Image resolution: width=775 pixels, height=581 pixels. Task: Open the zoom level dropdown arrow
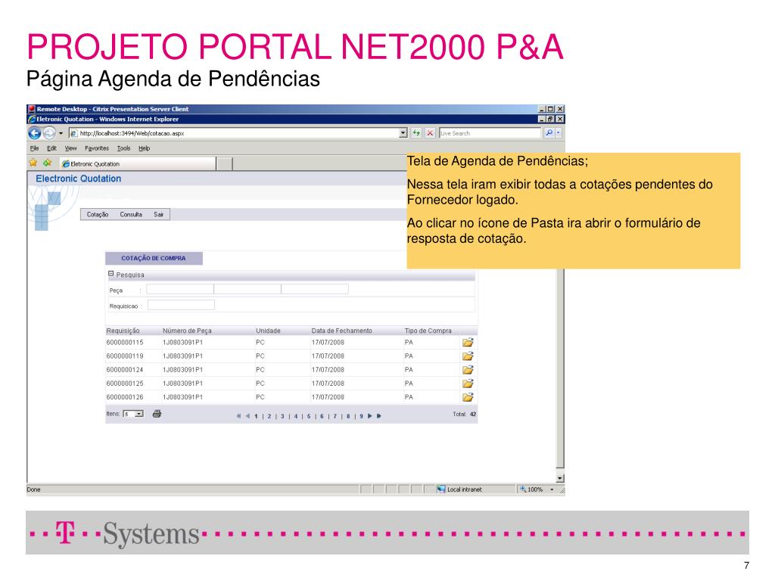pos(552,489)
